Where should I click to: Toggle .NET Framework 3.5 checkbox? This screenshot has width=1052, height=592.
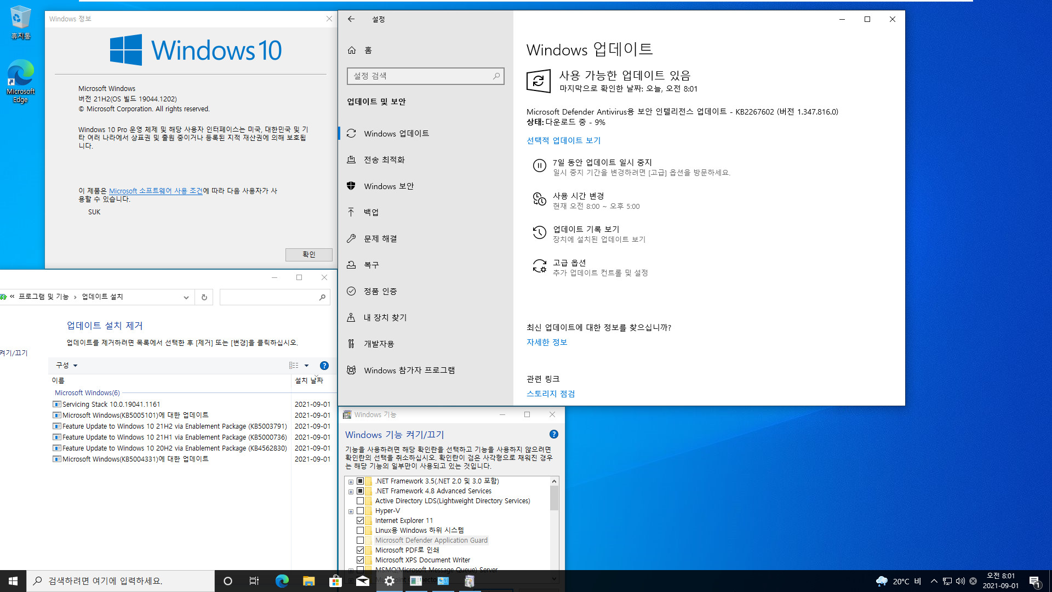[x=360, y=481]
